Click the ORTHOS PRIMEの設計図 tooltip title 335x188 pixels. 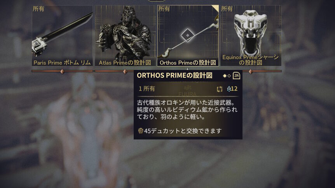174,75
